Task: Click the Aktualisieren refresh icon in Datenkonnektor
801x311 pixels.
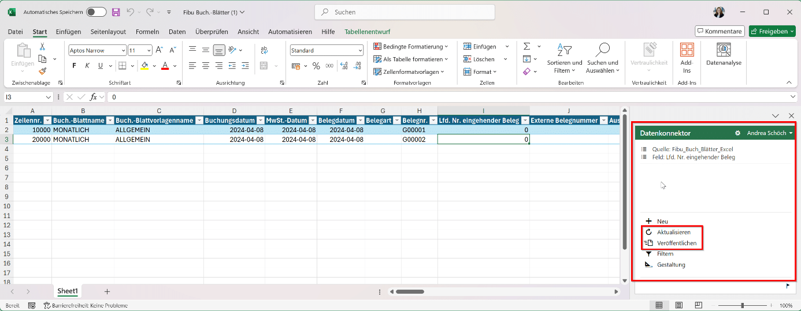Action: (x=648, y=232)
